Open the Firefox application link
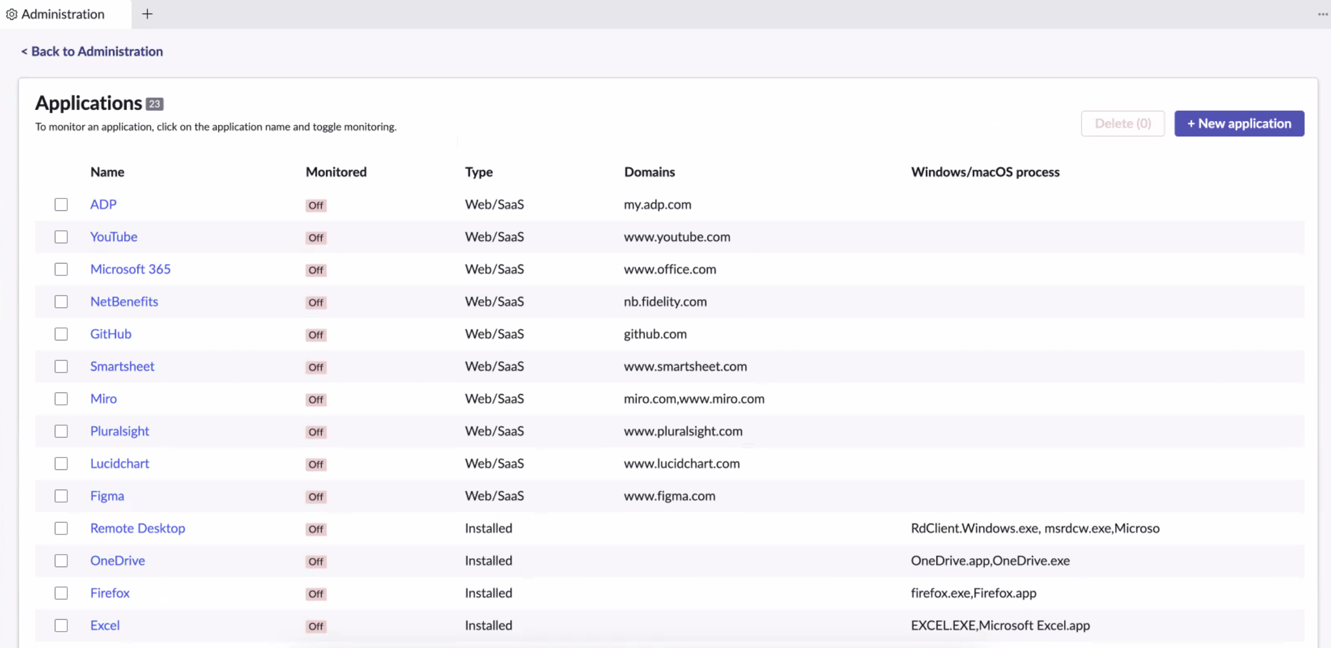Viewport: 1331px width, 648px height. click(x=110, y=593)
